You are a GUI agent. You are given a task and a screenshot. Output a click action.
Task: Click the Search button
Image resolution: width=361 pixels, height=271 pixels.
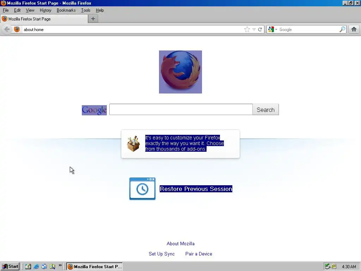tap(266, 109)
